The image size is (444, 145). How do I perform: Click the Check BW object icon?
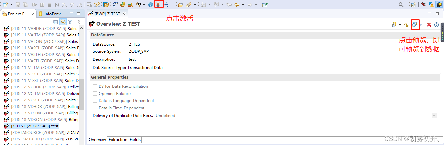(x=150, y=5)
